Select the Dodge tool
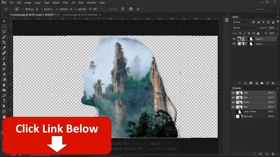This screenshot has height=157, width=280. tap(4, 90)
